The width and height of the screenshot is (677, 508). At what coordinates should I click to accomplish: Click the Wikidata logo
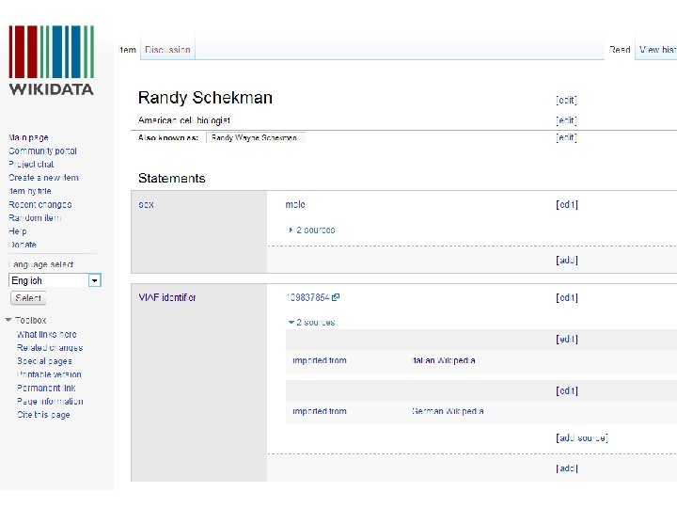pyautogui.click(x=52, y=59)
